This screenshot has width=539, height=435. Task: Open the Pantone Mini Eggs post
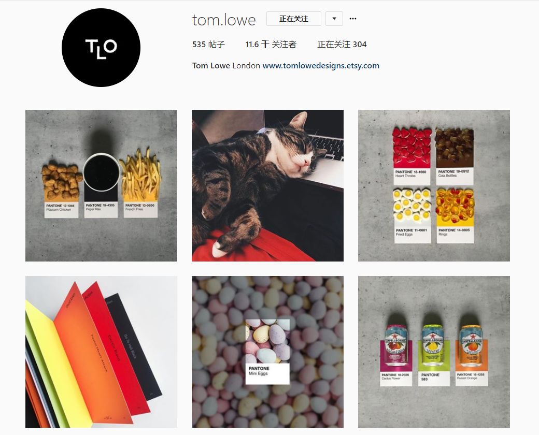click(267, 352)
